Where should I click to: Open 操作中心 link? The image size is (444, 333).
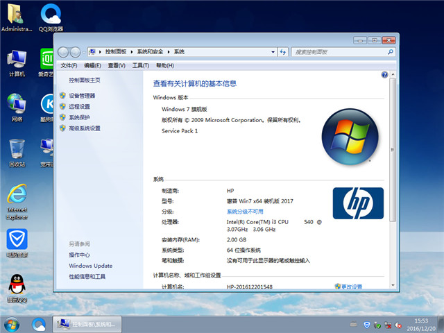point(79,255)
